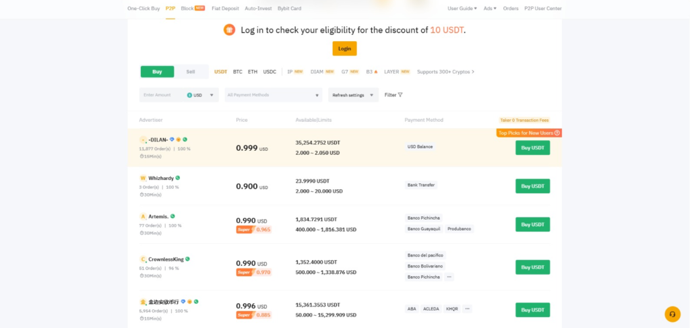
Task: Click the green verified badge next to Whizhardy
Action: point(178,178)
